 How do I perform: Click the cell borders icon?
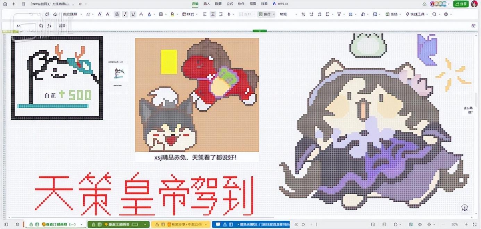[161, 14]
